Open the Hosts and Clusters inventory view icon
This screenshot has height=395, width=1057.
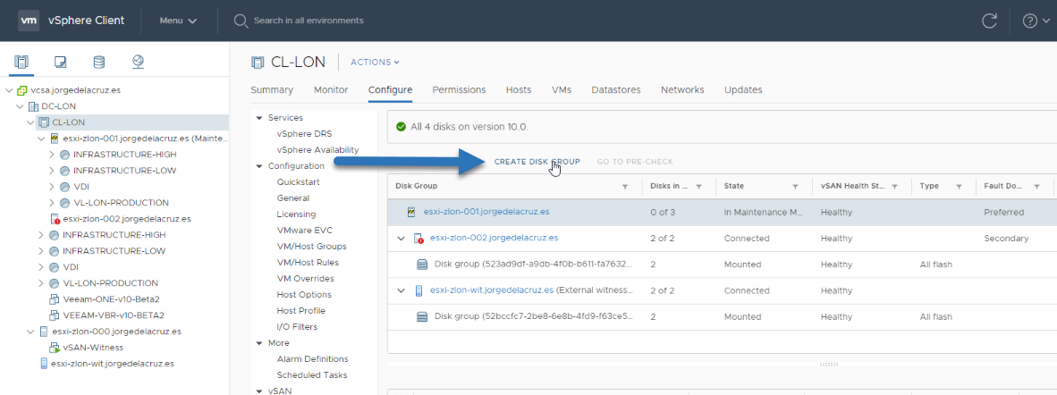click(x=21, y=63)
